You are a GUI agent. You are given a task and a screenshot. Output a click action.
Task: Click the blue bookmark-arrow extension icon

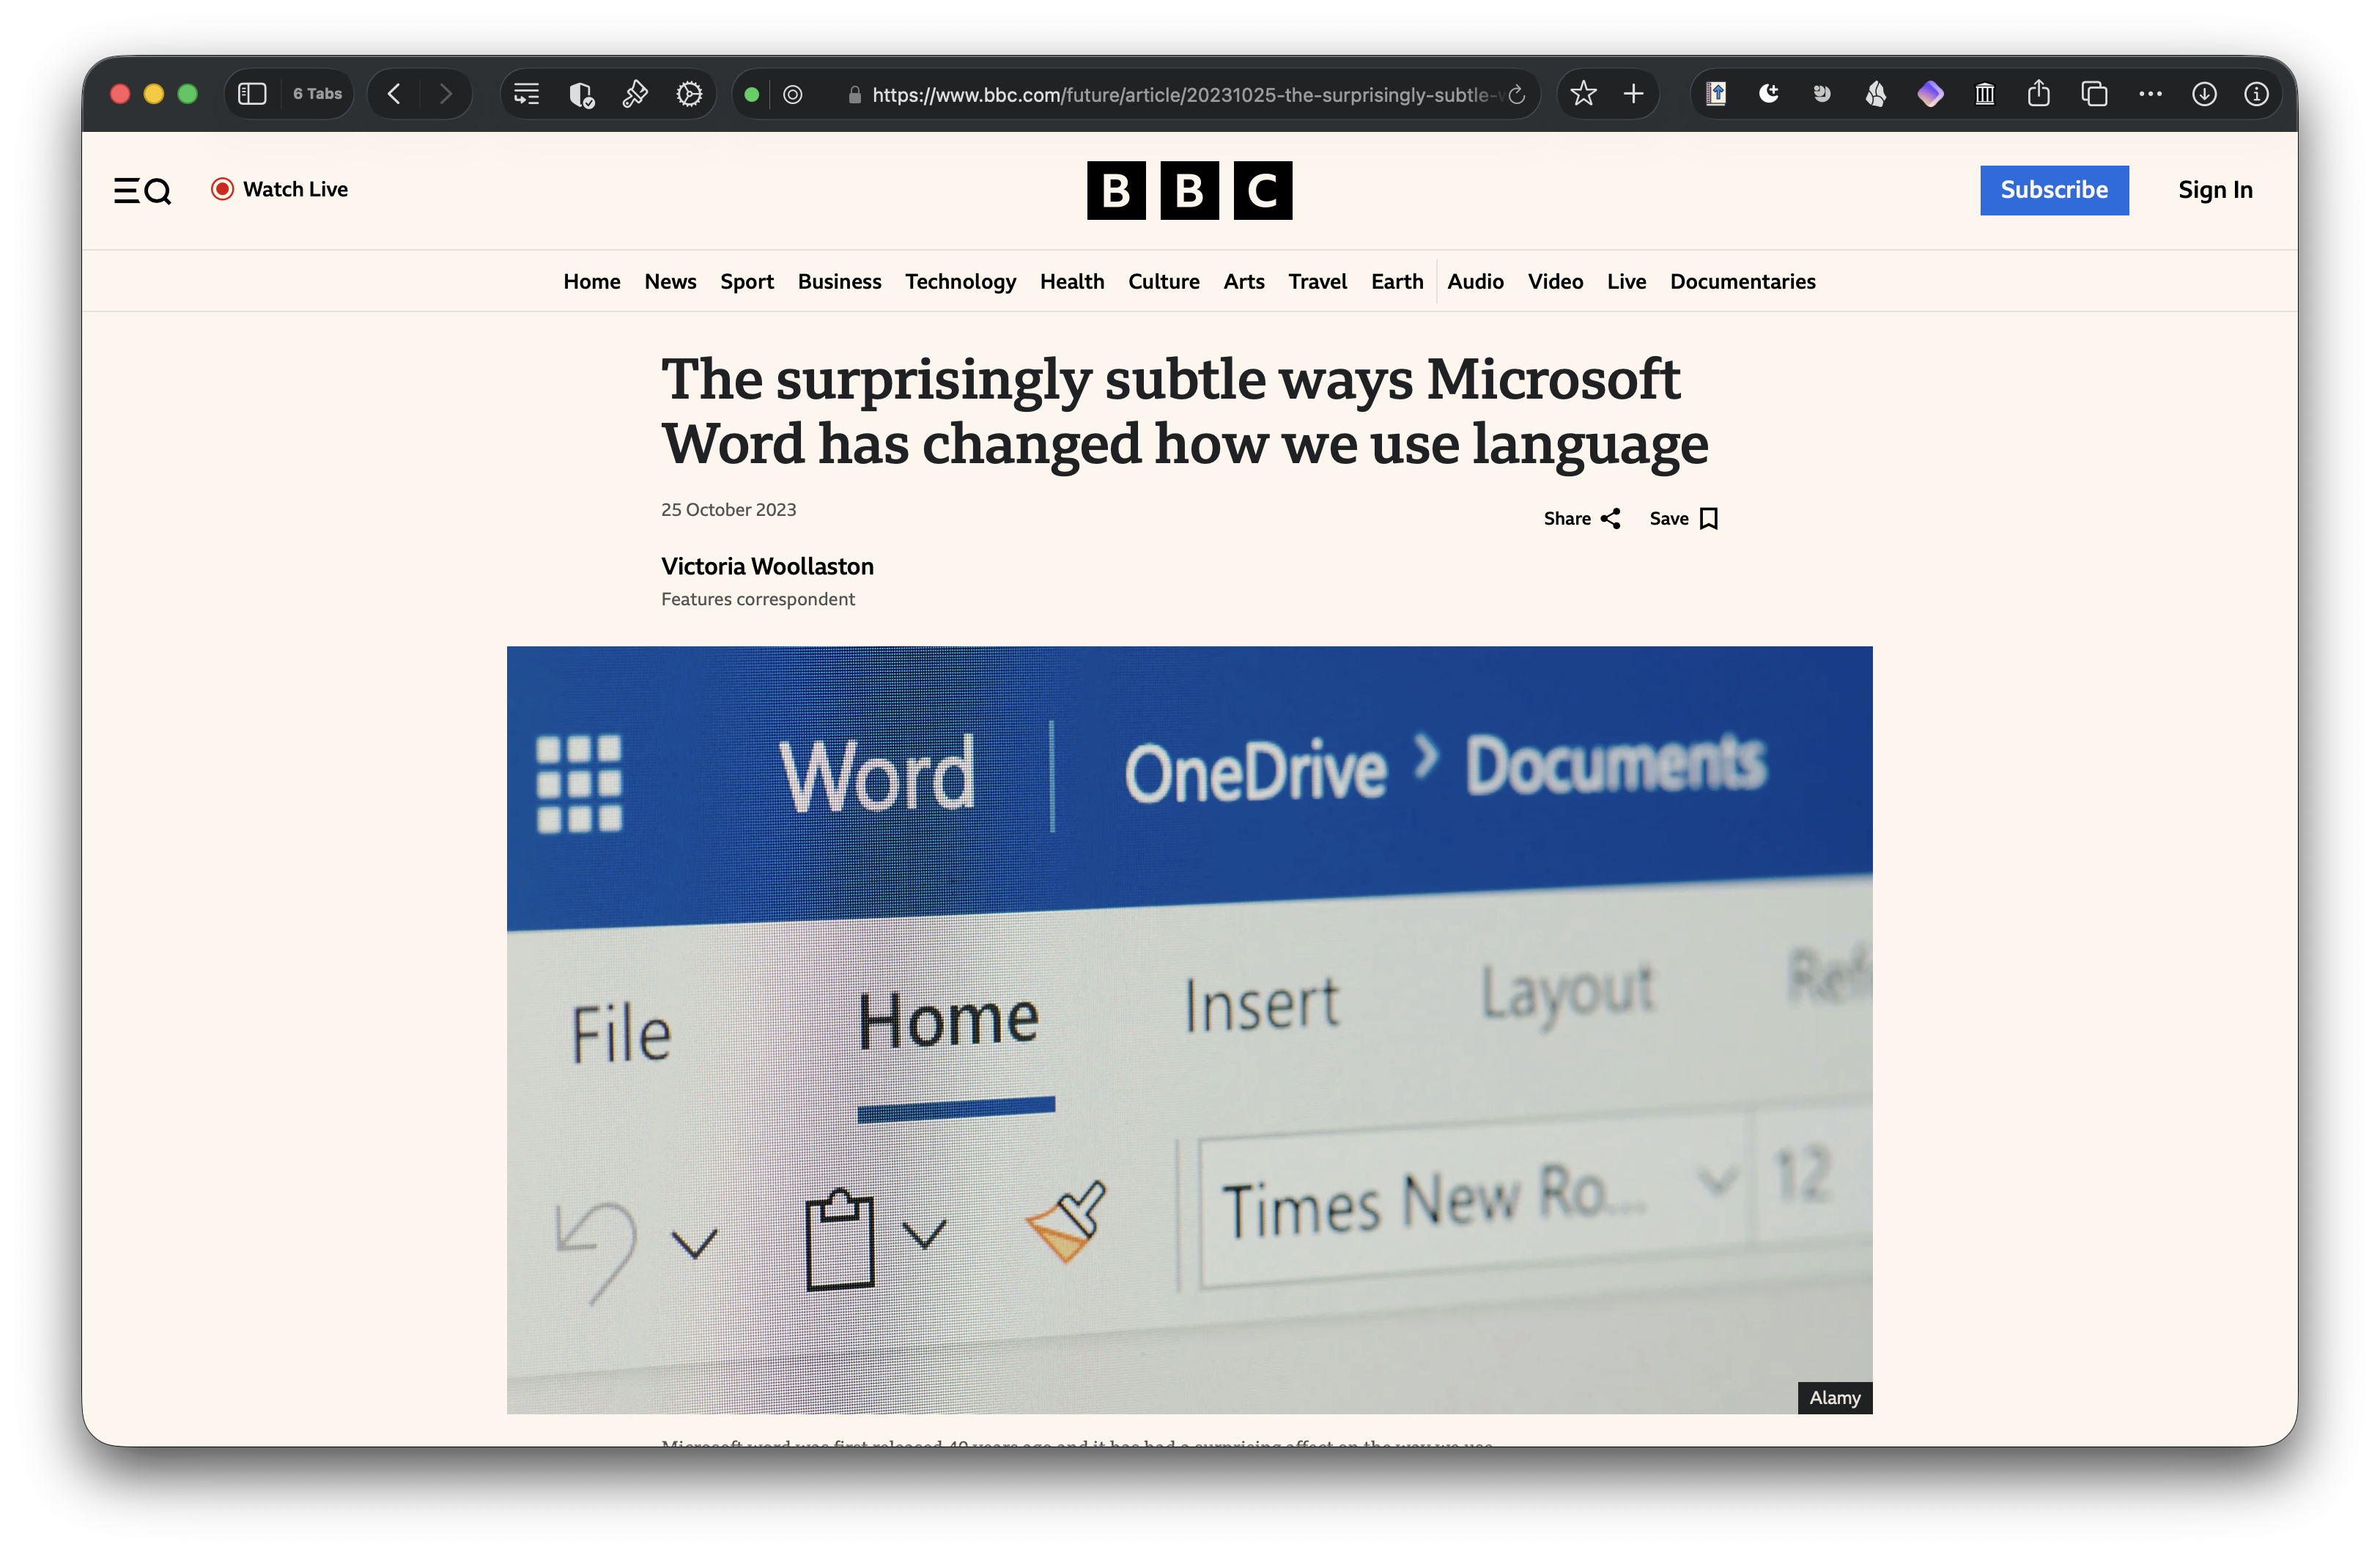point(1716,94)
